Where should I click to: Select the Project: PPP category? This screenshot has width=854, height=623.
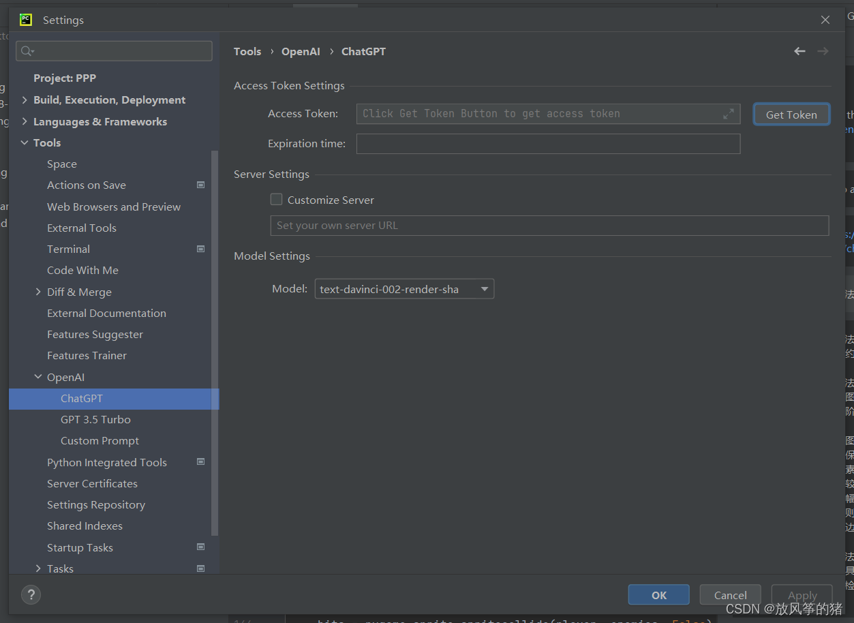click(65, 78)
